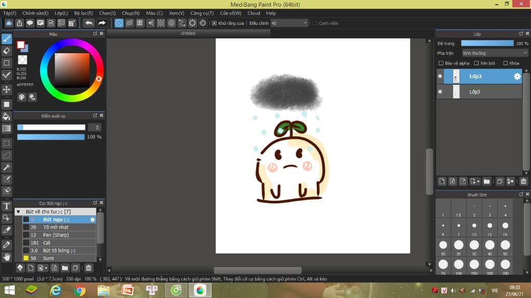531x298 pixels.
Task: Choose brush size 50 preset
Action: [505, 247]
